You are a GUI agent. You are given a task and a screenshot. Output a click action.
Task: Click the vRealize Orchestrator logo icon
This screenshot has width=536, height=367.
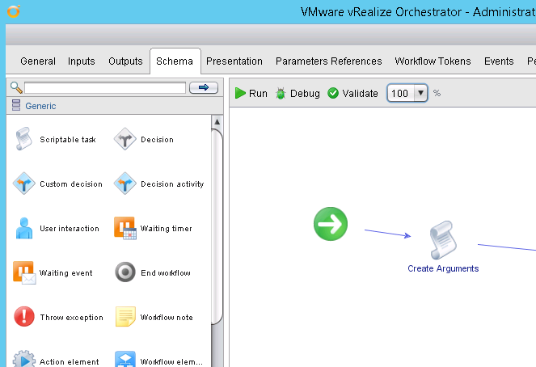click(x=14, y=11)
